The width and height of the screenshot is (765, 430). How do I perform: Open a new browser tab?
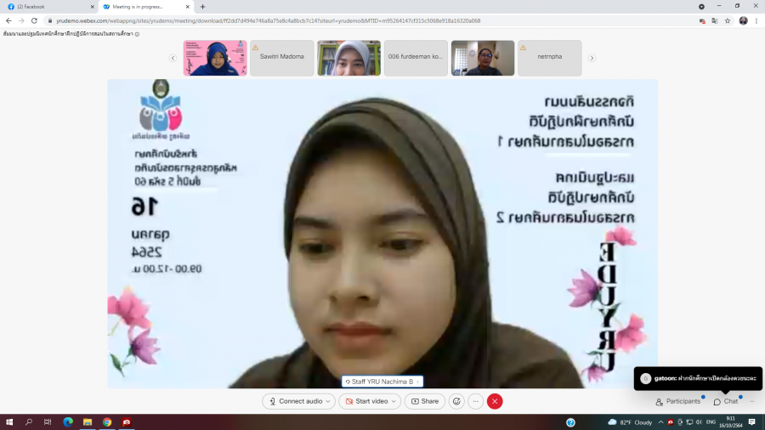pos(202,6)
